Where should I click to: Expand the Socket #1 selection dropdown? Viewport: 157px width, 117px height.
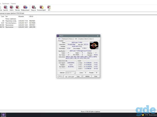click(x=71, y=73)
